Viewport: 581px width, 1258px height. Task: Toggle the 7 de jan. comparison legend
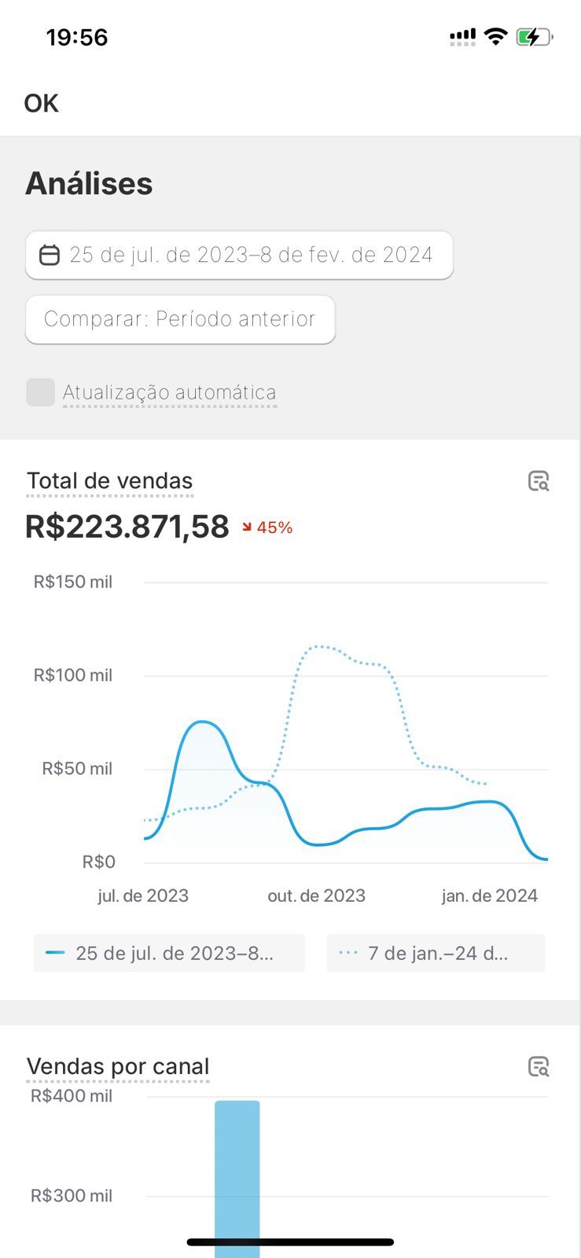click(x=436, y=953)
